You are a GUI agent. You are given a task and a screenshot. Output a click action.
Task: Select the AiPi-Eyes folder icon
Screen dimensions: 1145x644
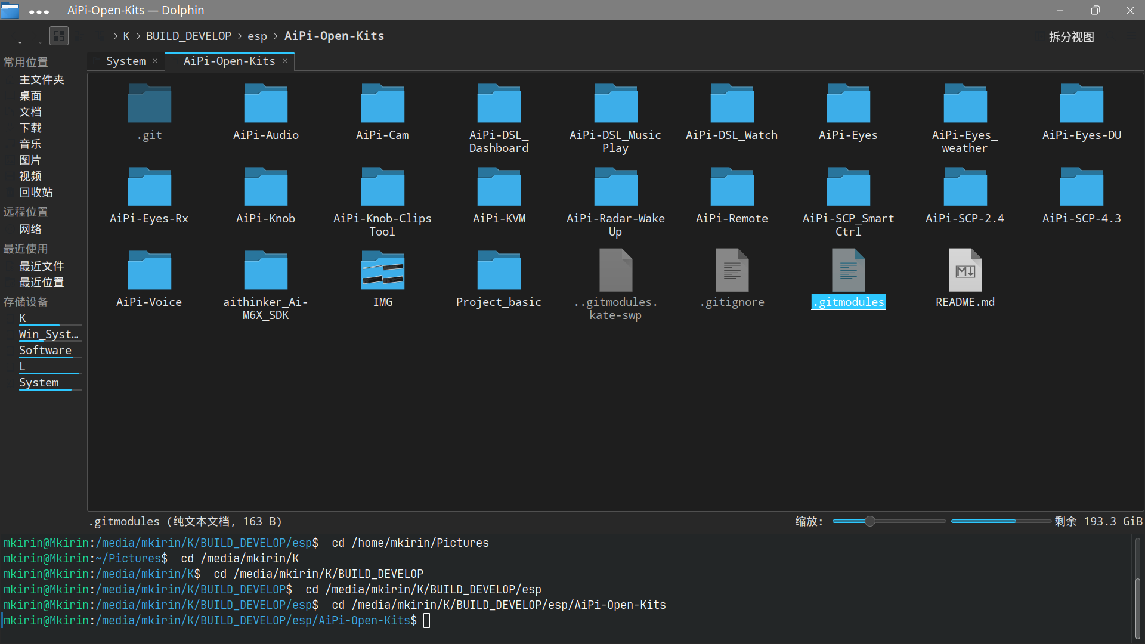[848, 103]
